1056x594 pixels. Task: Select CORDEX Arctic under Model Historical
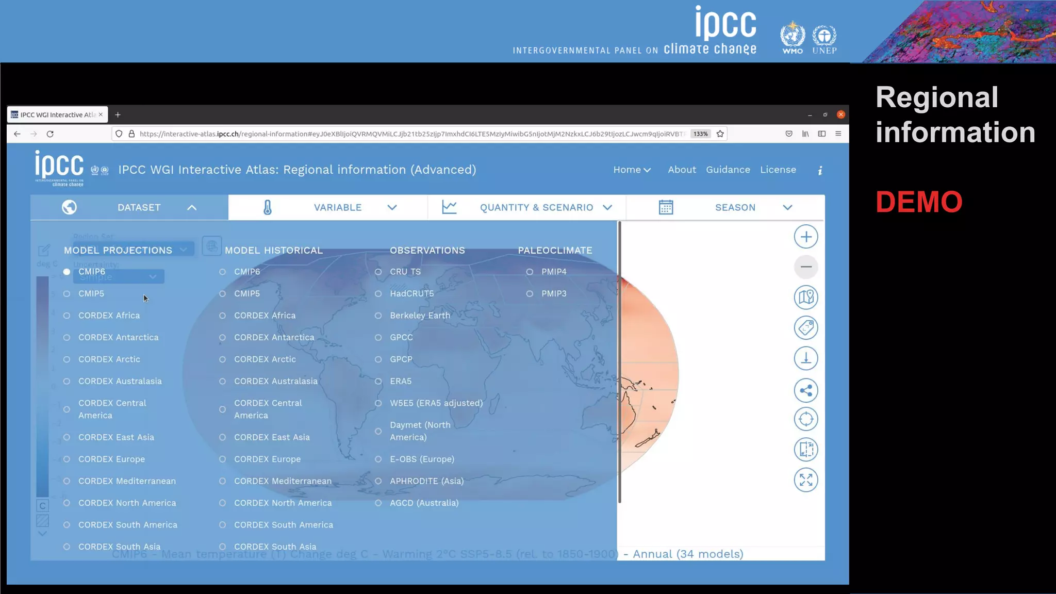click(257, 359)
